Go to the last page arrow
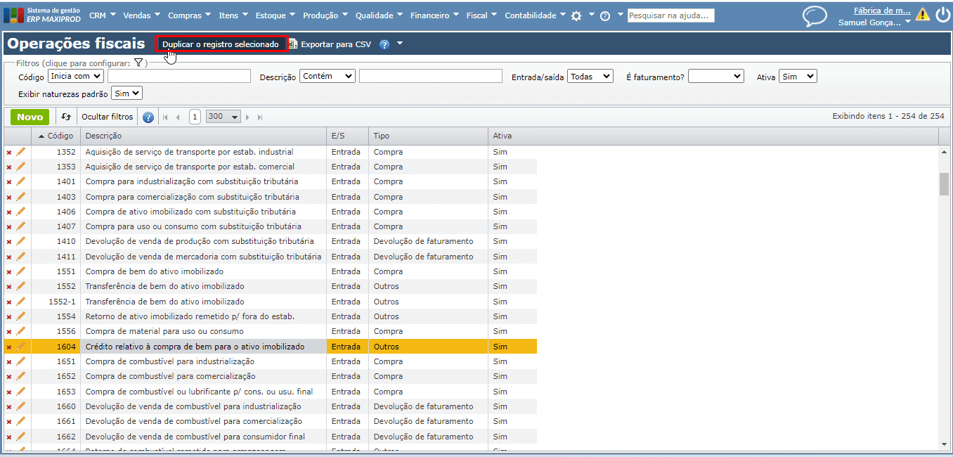The height and width of the screenshot is (457, 953). [260, 117]
